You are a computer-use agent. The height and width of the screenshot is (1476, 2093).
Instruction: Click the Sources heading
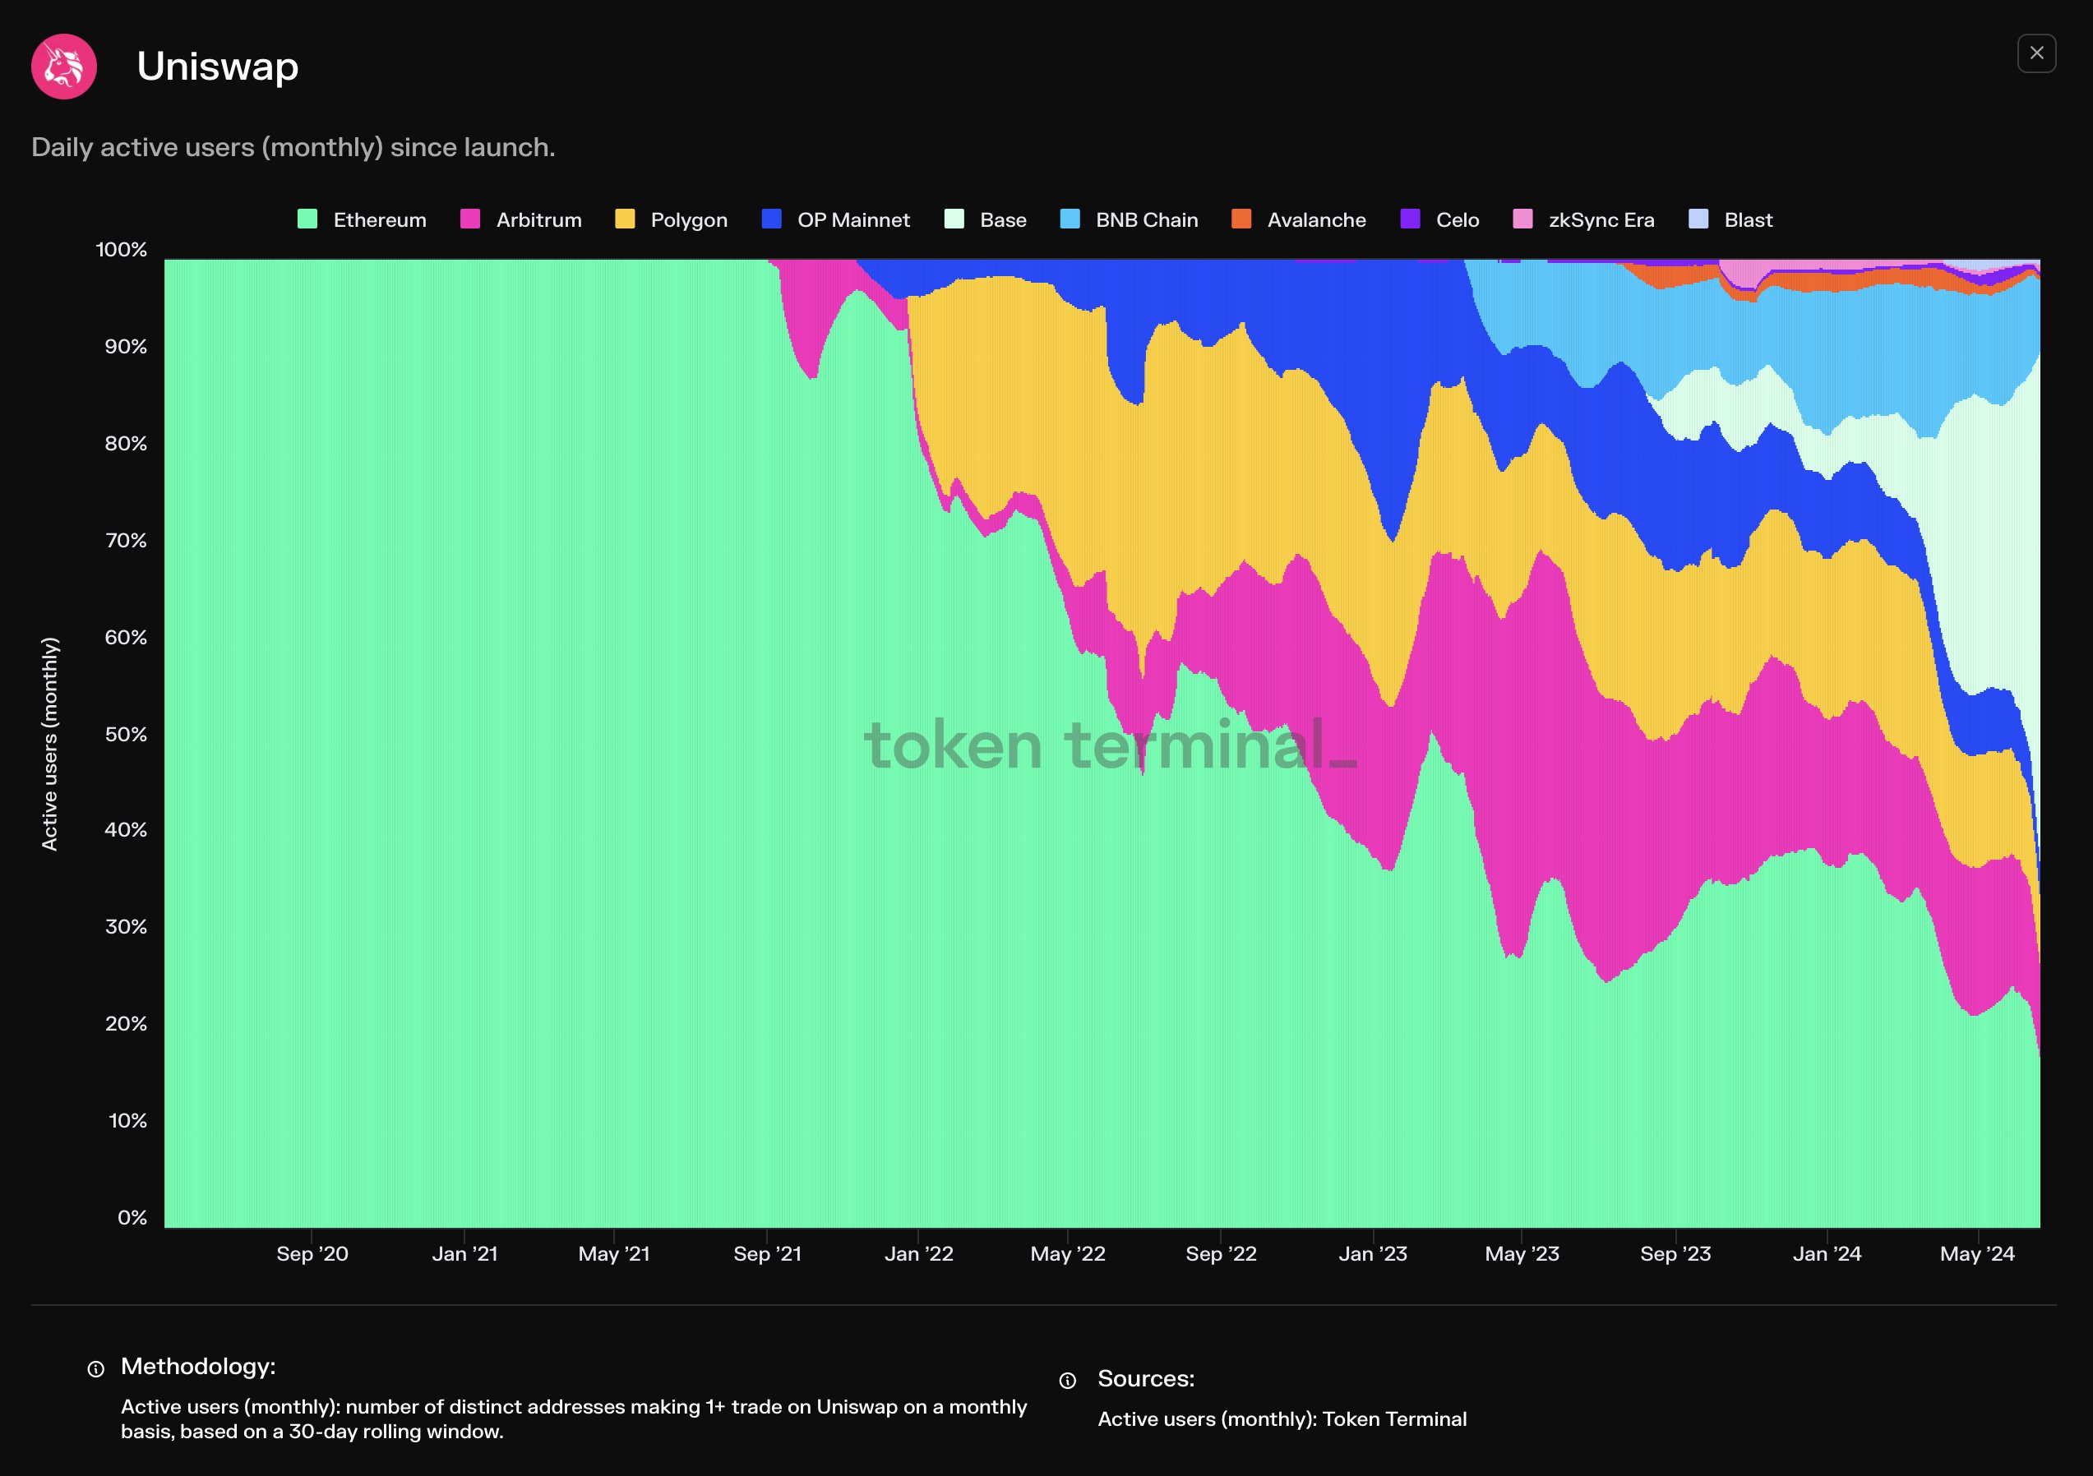(x=1146, y=1379)
